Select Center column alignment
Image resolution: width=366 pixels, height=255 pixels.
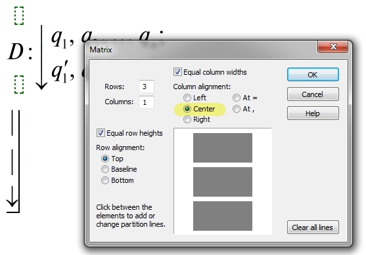pos(187,109)
